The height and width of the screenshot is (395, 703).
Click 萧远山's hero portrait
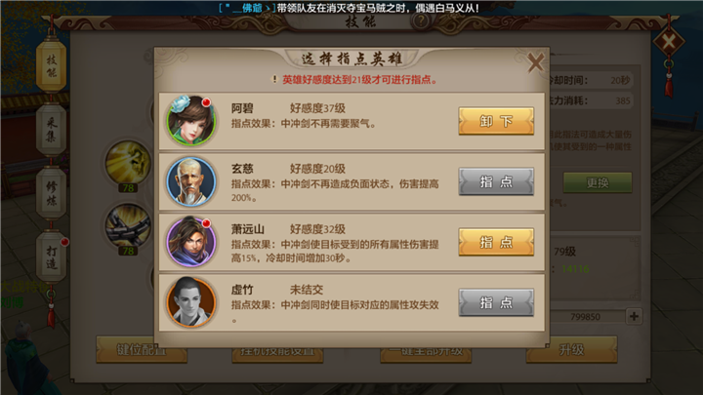[191, 242]
